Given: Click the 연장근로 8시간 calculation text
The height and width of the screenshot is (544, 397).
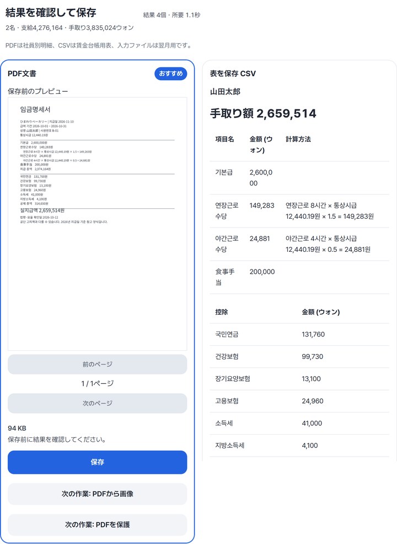Looking at the screenshot, I should coord(329,210).
